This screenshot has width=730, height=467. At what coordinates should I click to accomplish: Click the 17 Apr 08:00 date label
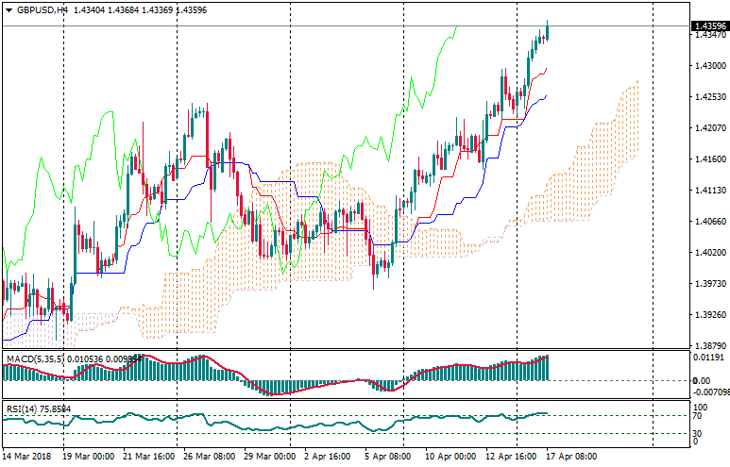coord(571,457)
